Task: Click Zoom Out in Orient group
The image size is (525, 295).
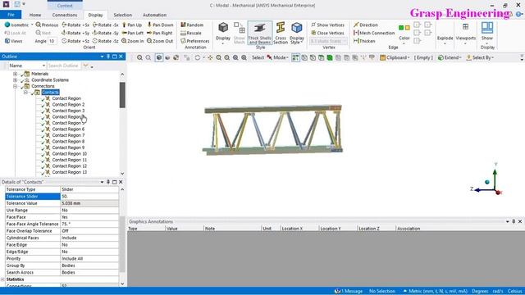Action: 160,41
